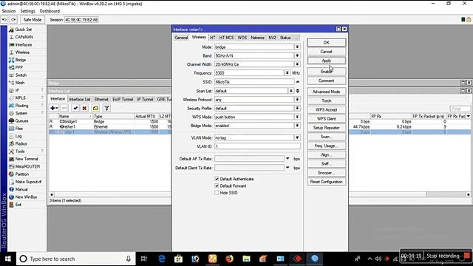
Task: Open Band dropdown (5GHz-A/N)
Action: pyautogui.click(x=297, y=55)
